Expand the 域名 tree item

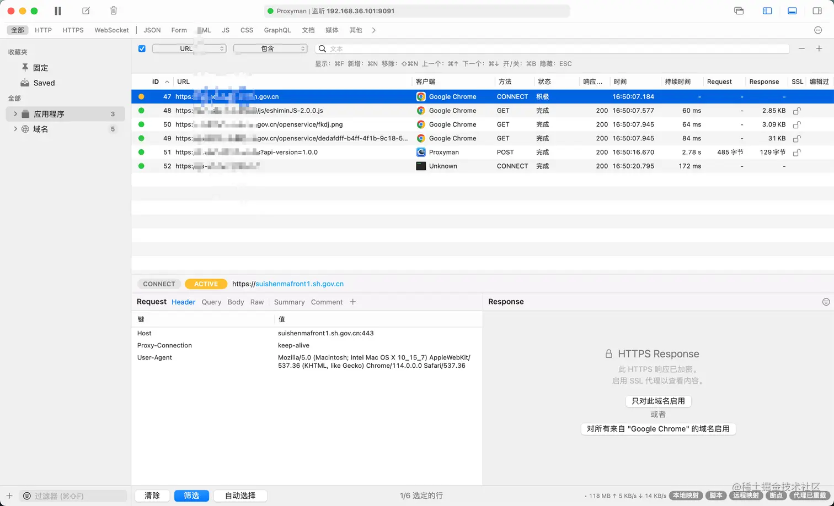(x=15, y=129)
